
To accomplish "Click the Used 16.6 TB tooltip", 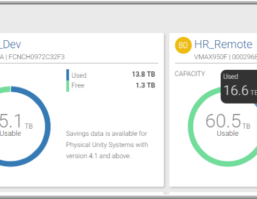I will pos(239,86).
